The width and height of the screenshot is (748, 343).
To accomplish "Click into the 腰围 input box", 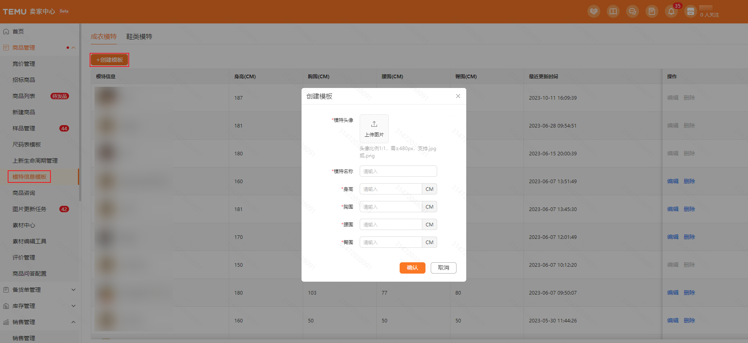I will 390,225.
